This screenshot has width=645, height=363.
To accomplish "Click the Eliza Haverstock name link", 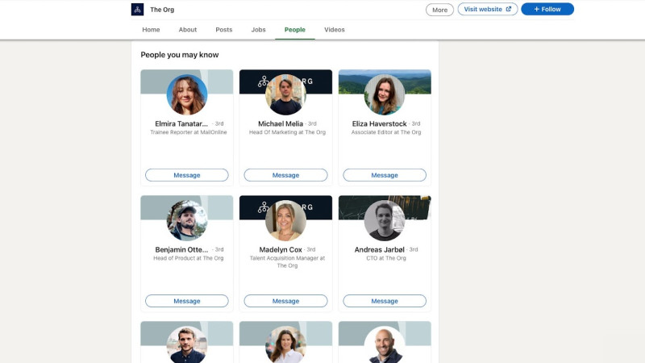I will (379, 123).
